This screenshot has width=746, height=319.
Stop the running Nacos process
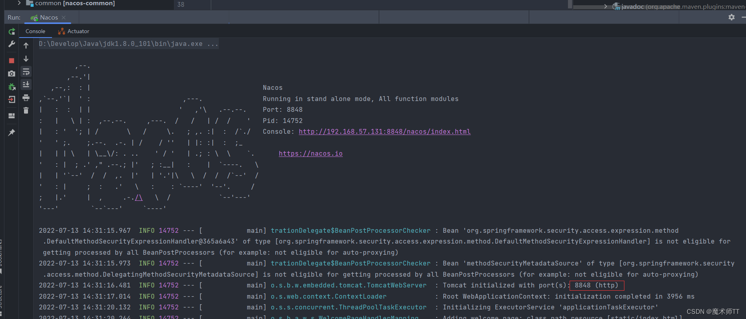pos(12,61)
